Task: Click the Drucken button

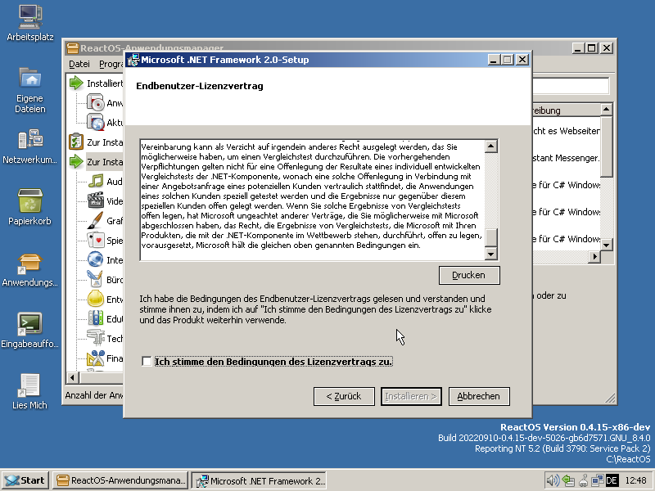Action: point(469,275)
